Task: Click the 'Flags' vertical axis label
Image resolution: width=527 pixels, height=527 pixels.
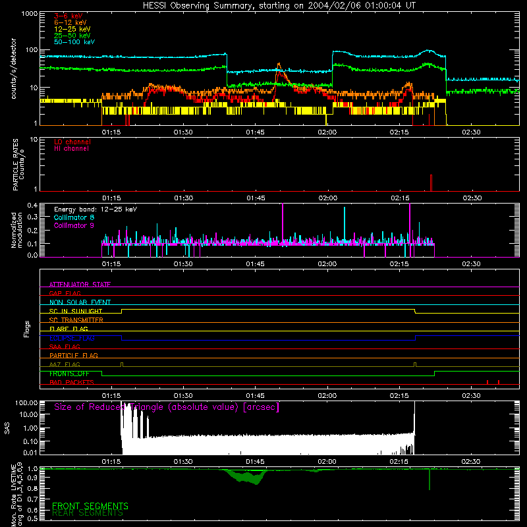Action: coord(26,329)
